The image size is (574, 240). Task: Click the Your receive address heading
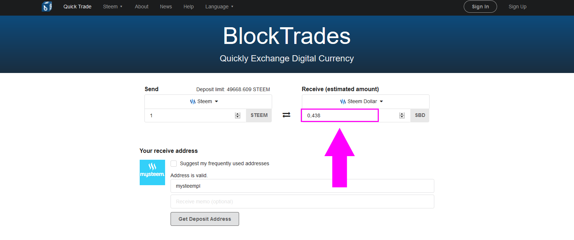169,151
